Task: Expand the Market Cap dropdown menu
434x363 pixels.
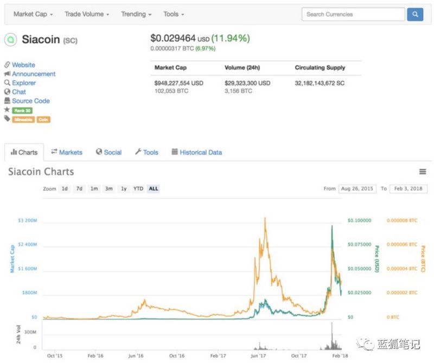Action: click(33, 14)
